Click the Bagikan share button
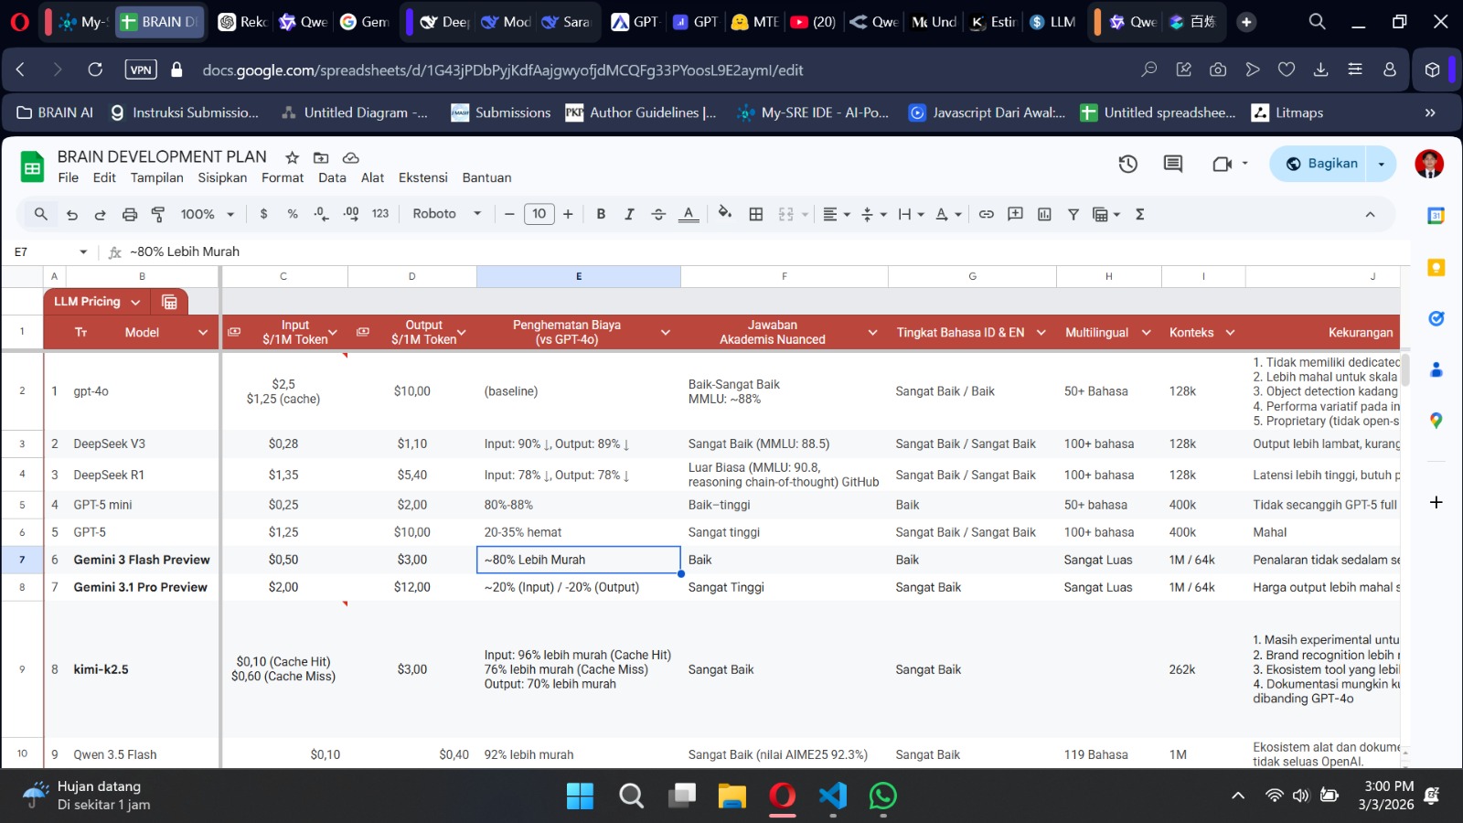The image size is (1463, 823). click(x=1321, y=164)
